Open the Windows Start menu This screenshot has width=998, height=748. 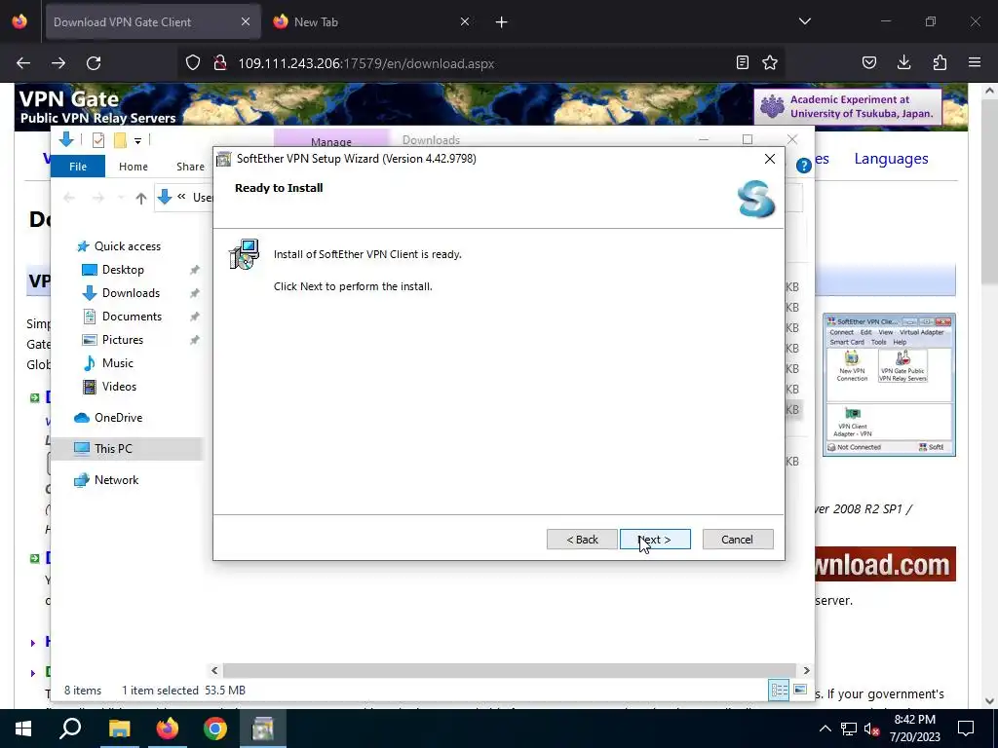(x=23, y=729)
